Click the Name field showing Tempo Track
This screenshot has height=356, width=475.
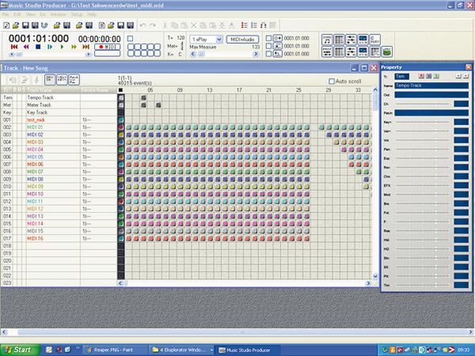(x=431, y=85)
